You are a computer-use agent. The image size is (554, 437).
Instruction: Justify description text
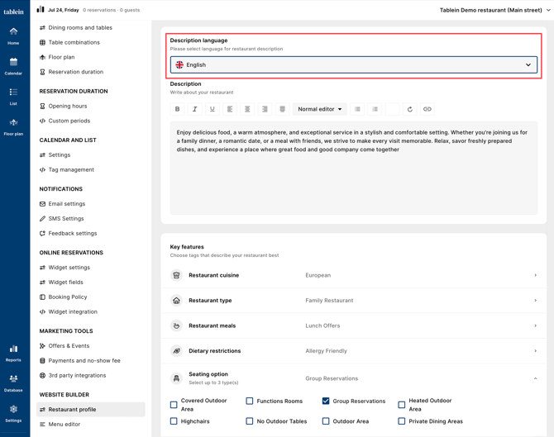(282, 109)
